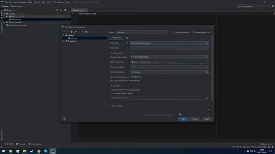Expand Templates node in configurations tree
This screenshot has height=154, width=275.
pyautogui.click(x=64, y=41)
